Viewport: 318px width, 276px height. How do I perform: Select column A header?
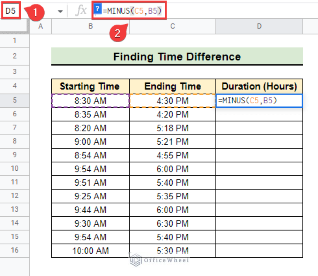(x=41, y=26)
